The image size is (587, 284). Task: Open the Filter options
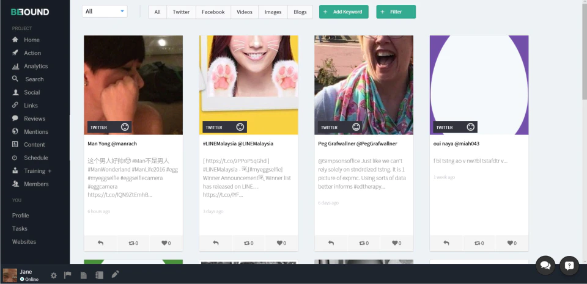(396, 12)
